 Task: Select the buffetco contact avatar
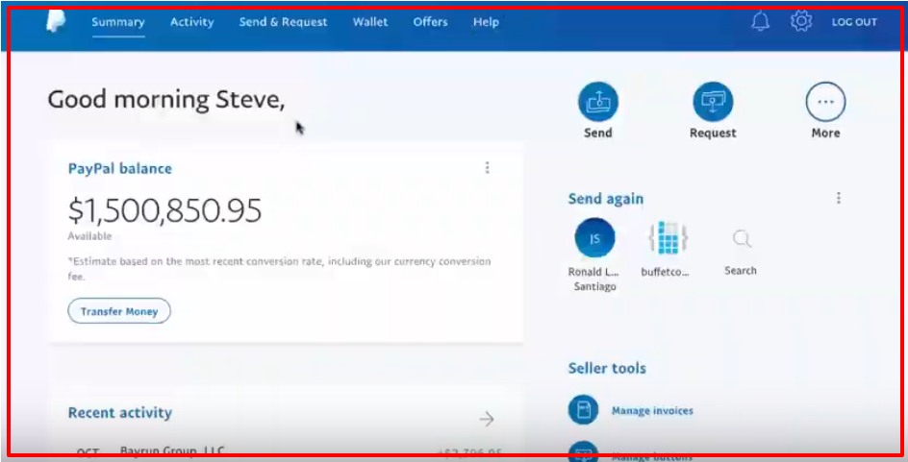pos(668,237)
